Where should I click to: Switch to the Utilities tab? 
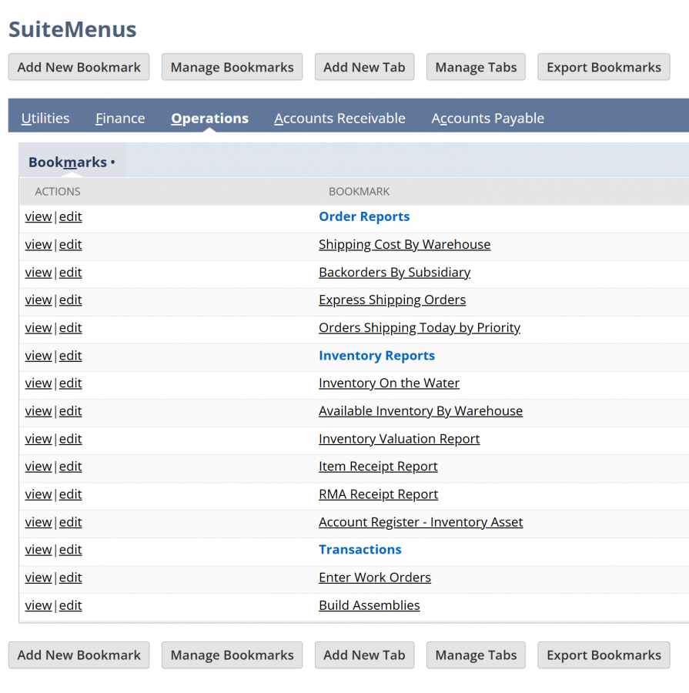tap(45, 118)
